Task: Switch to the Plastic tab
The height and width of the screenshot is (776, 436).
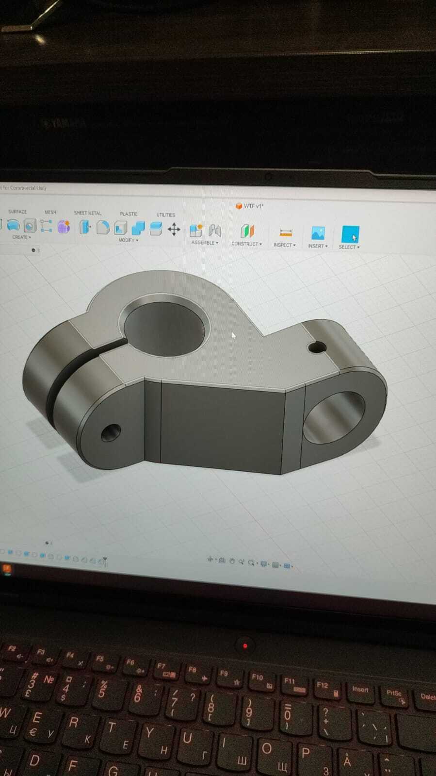Action: point(129,214)
